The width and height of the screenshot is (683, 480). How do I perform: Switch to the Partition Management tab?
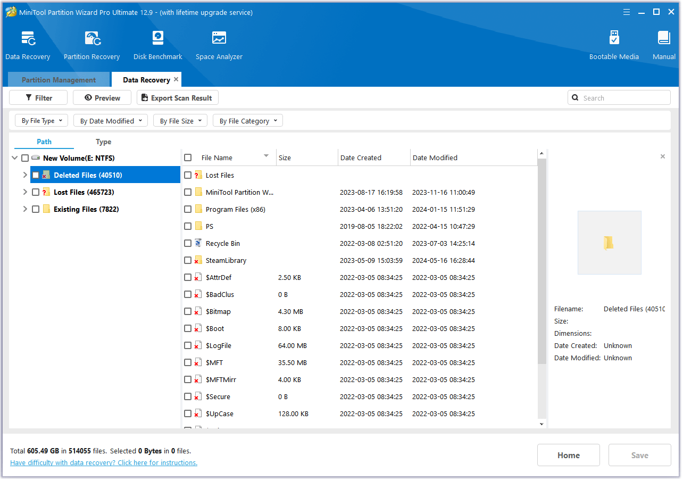coord(59,80)
